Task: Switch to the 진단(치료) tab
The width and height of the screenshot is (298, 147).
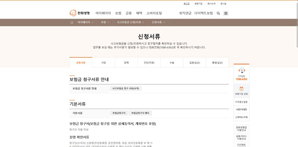Action: [x=149, y=62]
